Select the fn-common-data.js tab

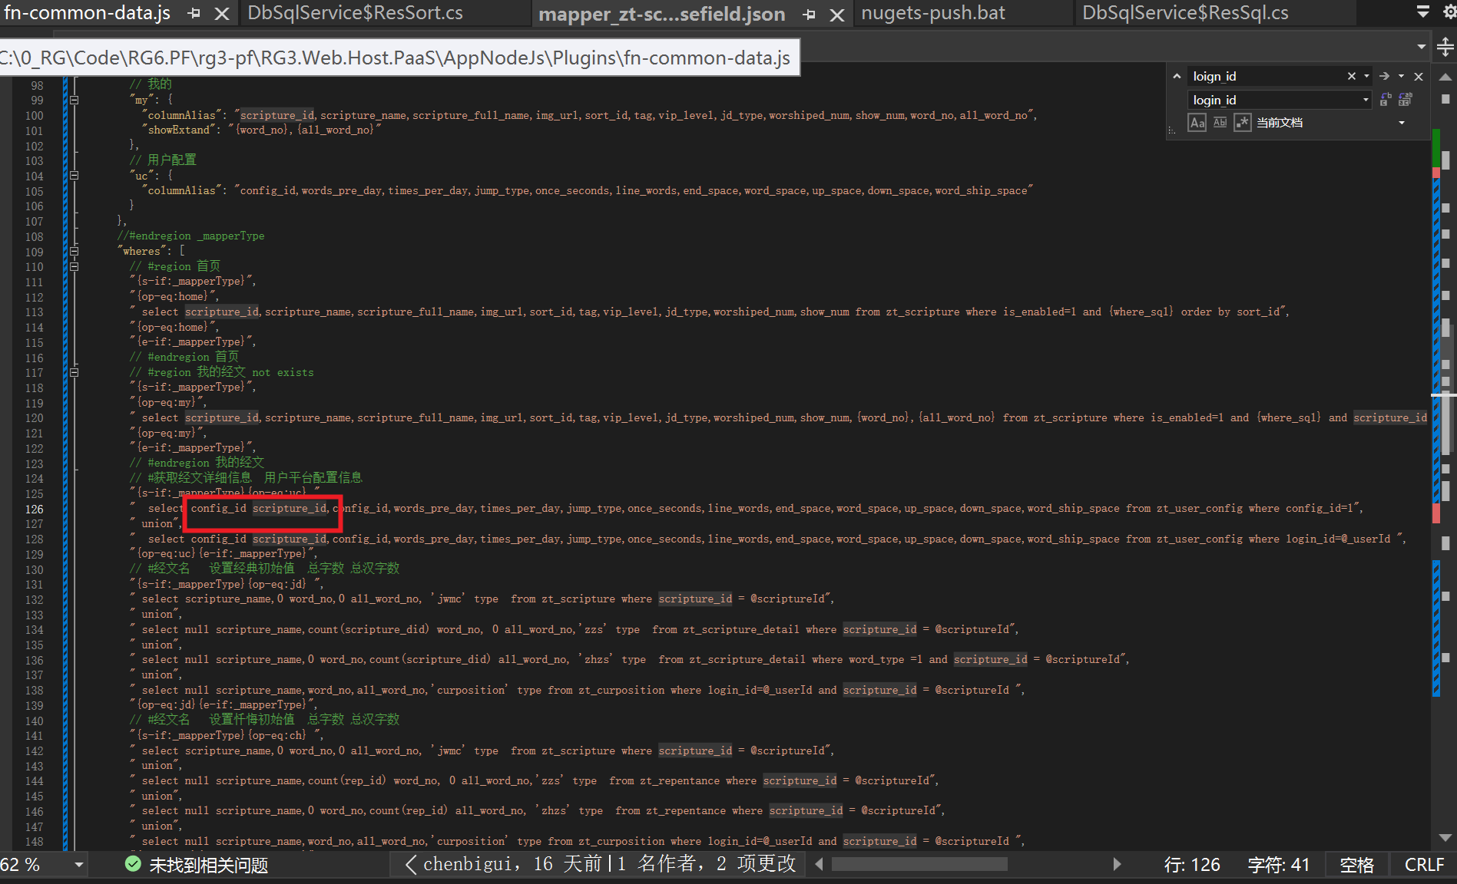click(x=87, y=13)
